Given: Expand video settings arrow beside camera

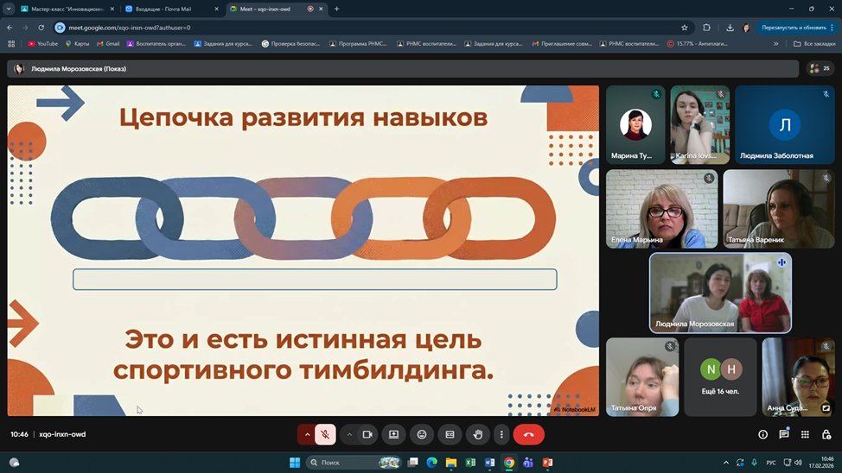Looking at the screenshot, I should [349, 434].
